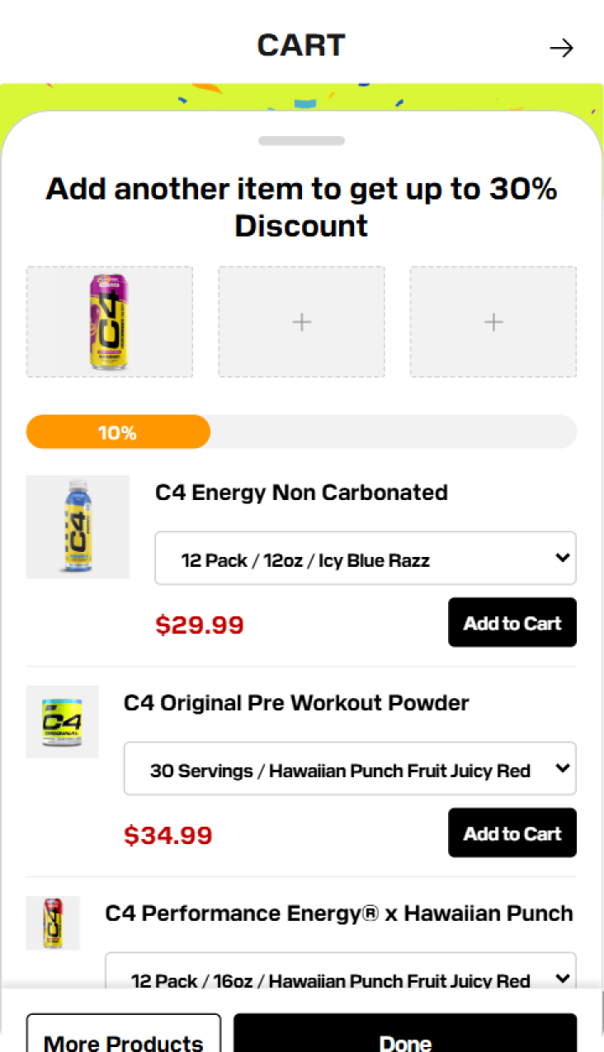The image size is (604, 1052).
Task: Open C4 Performance Energy Hawaiian Punch image
Action: [x=53, y=922]
